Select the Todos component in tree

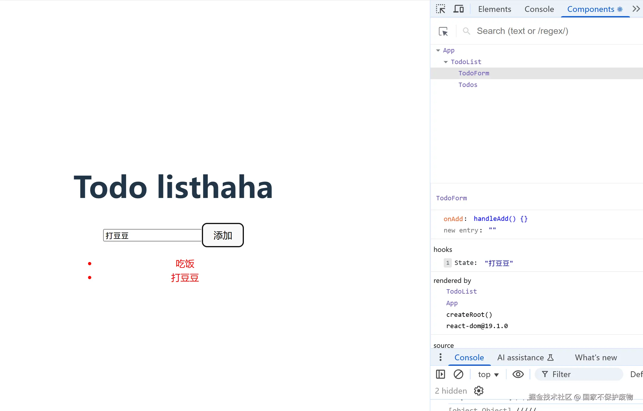468,85
